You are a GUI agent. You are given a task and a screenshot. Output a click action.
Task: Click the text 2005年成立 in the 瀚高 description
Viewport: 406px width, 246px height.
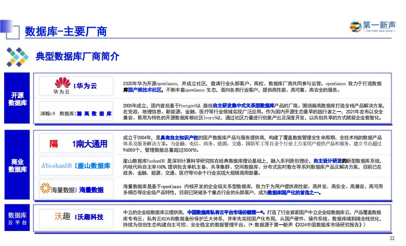(135, 106)
